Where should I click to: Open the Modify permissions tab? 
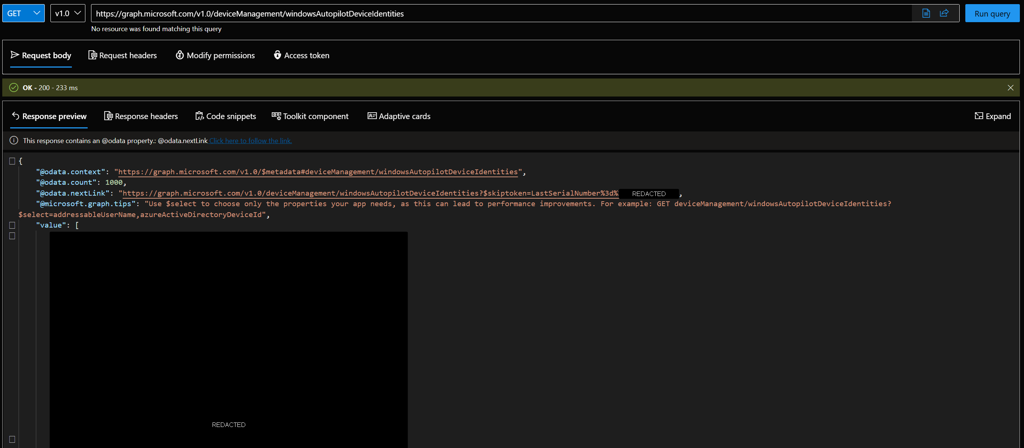click(215, 55)
